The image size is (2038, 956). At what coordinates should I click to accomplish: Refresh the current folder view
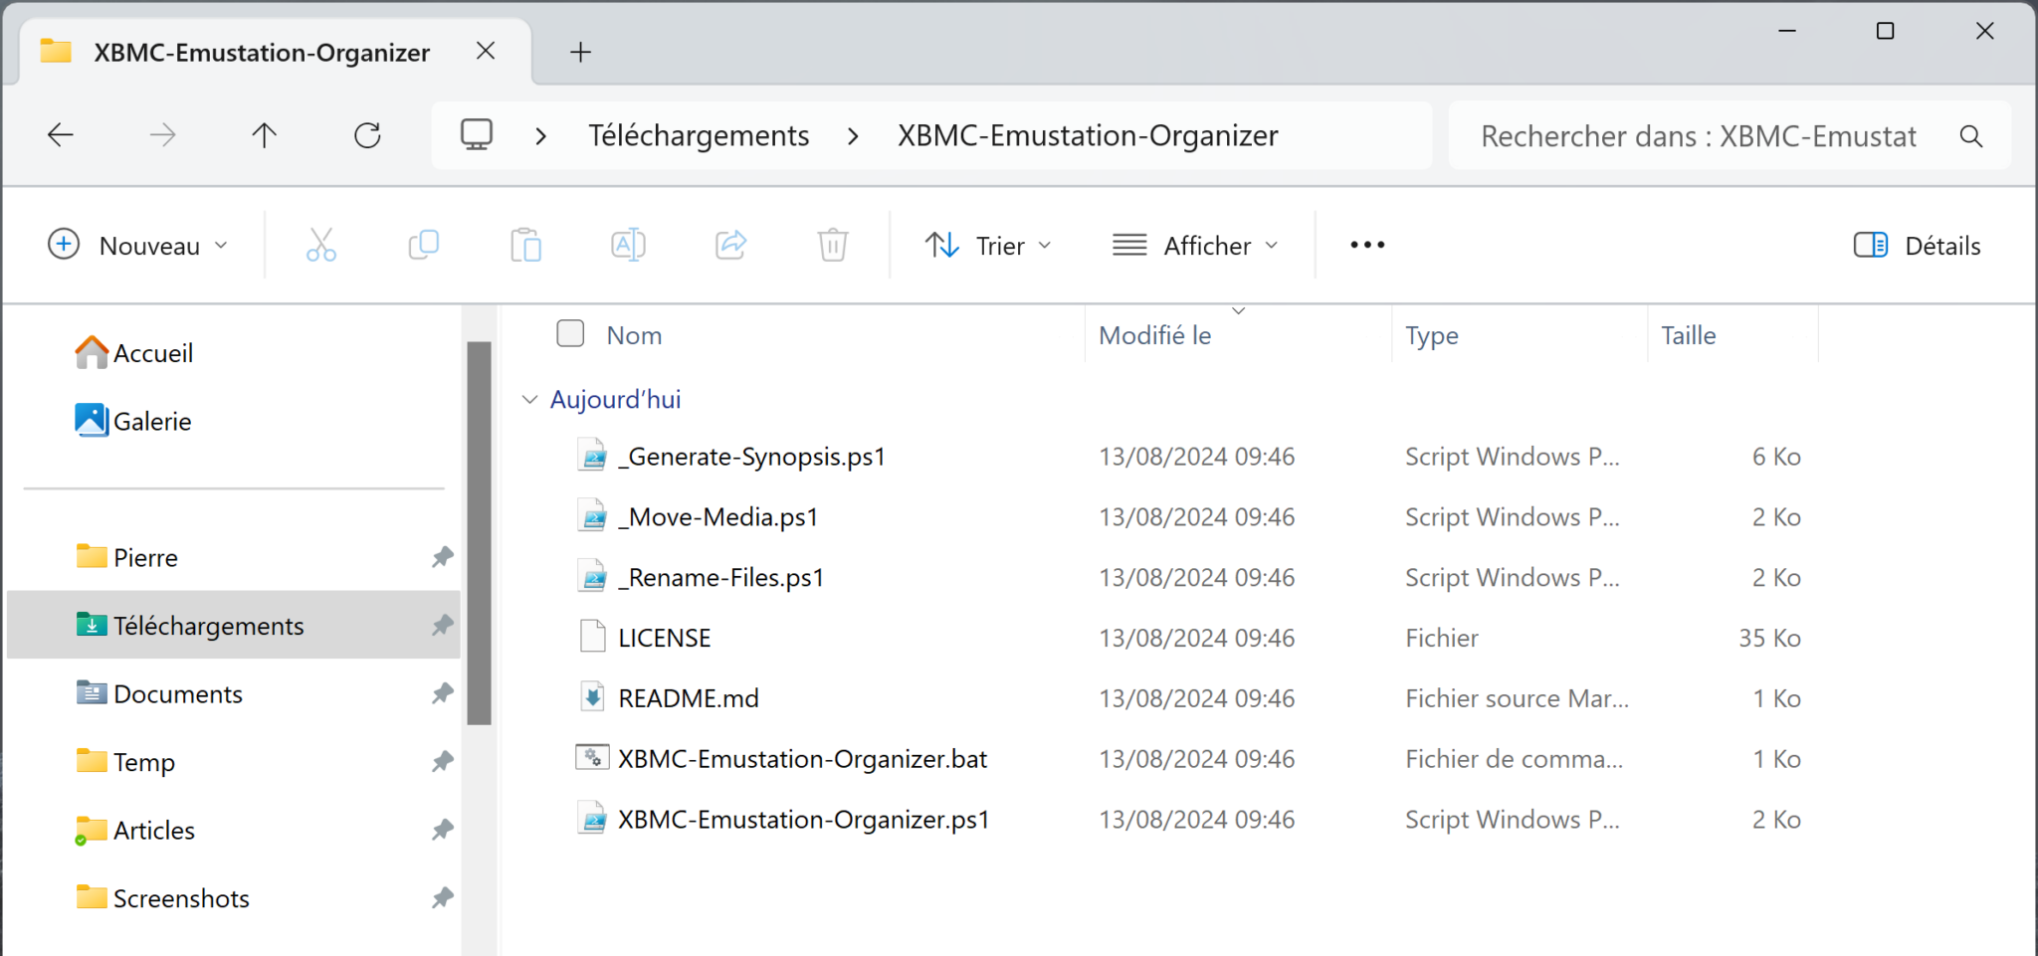click(367, 135)
